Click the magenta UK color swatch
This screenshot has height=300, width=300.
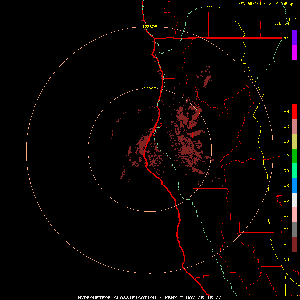point(294,52)
